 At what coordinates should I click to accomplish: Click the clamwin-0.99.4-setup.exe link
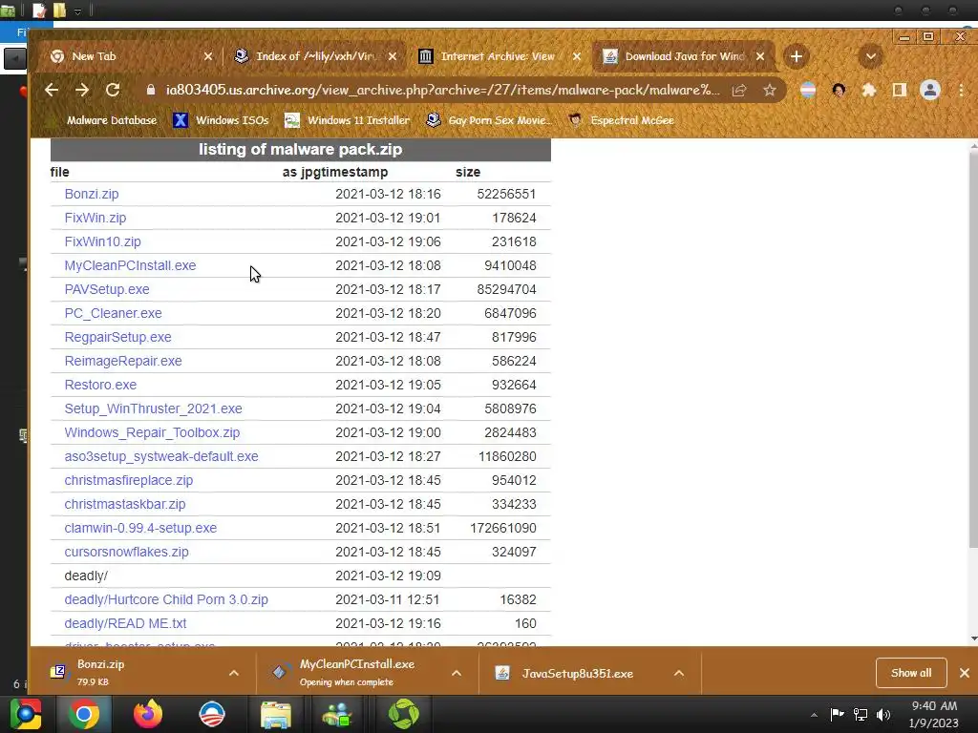(141, 528)
